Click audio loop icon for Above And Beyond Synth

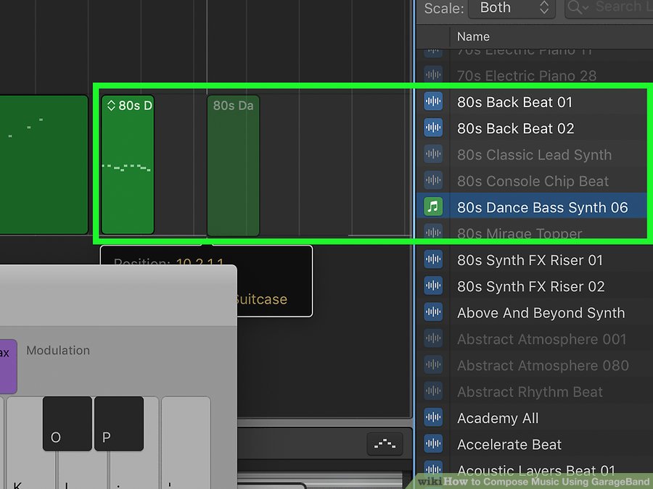coord(433,312)
